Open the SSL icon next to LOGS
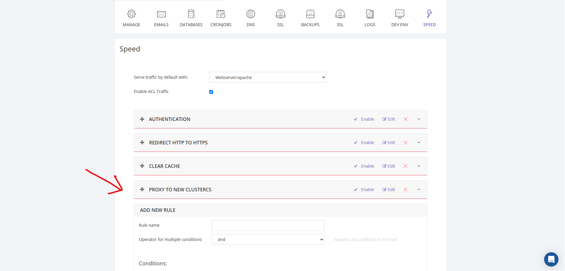This screenshot has width=565, height=271. pos(340,14)
